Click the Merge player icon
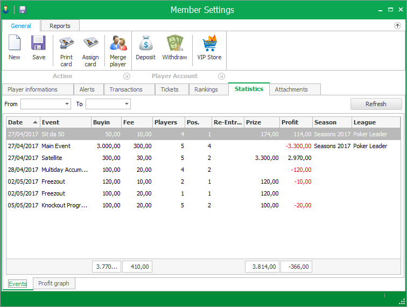This screenshot has width=407, height=307. coord(118,43)
